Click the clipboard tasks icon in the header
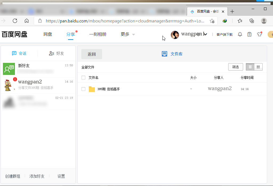This screenshot has width=273, height=186. pyautogui.click(x=249, y=34)
